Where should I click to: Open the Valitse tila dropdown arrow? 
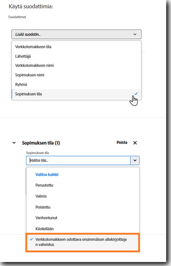(x=135, y=160)
